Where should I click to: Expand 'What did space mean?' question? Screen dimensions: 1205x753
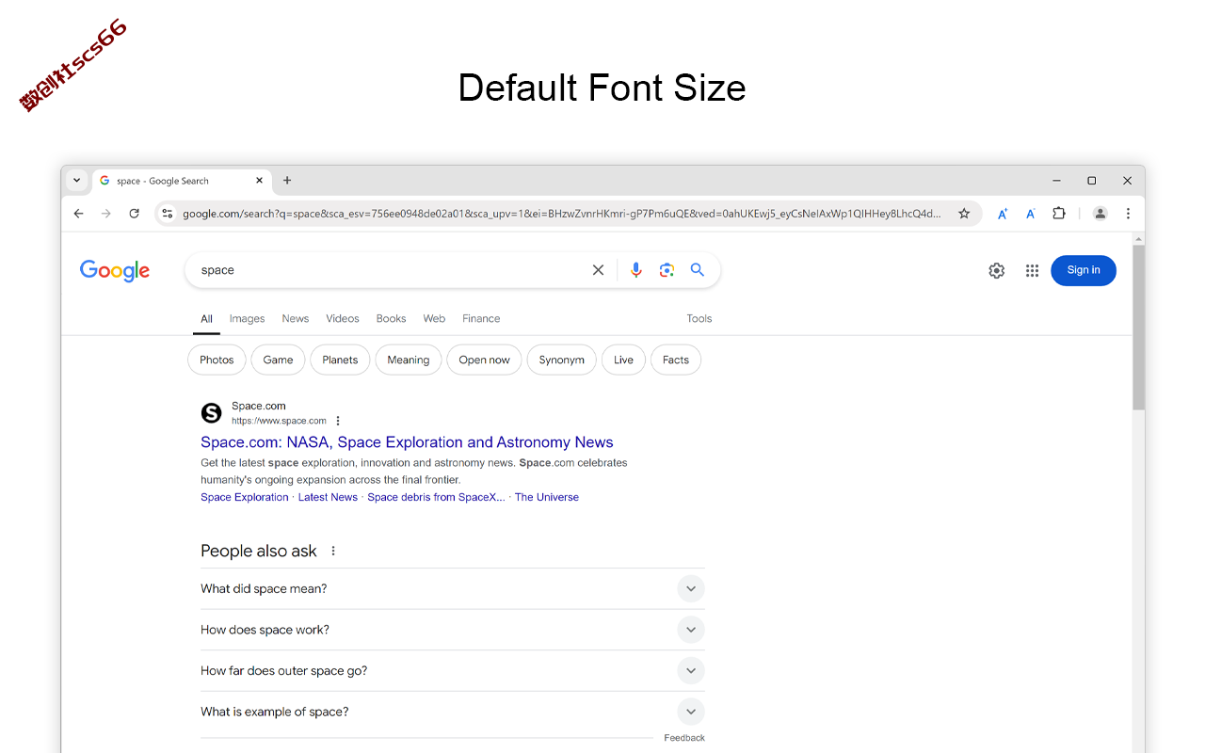tap(453, 588)
